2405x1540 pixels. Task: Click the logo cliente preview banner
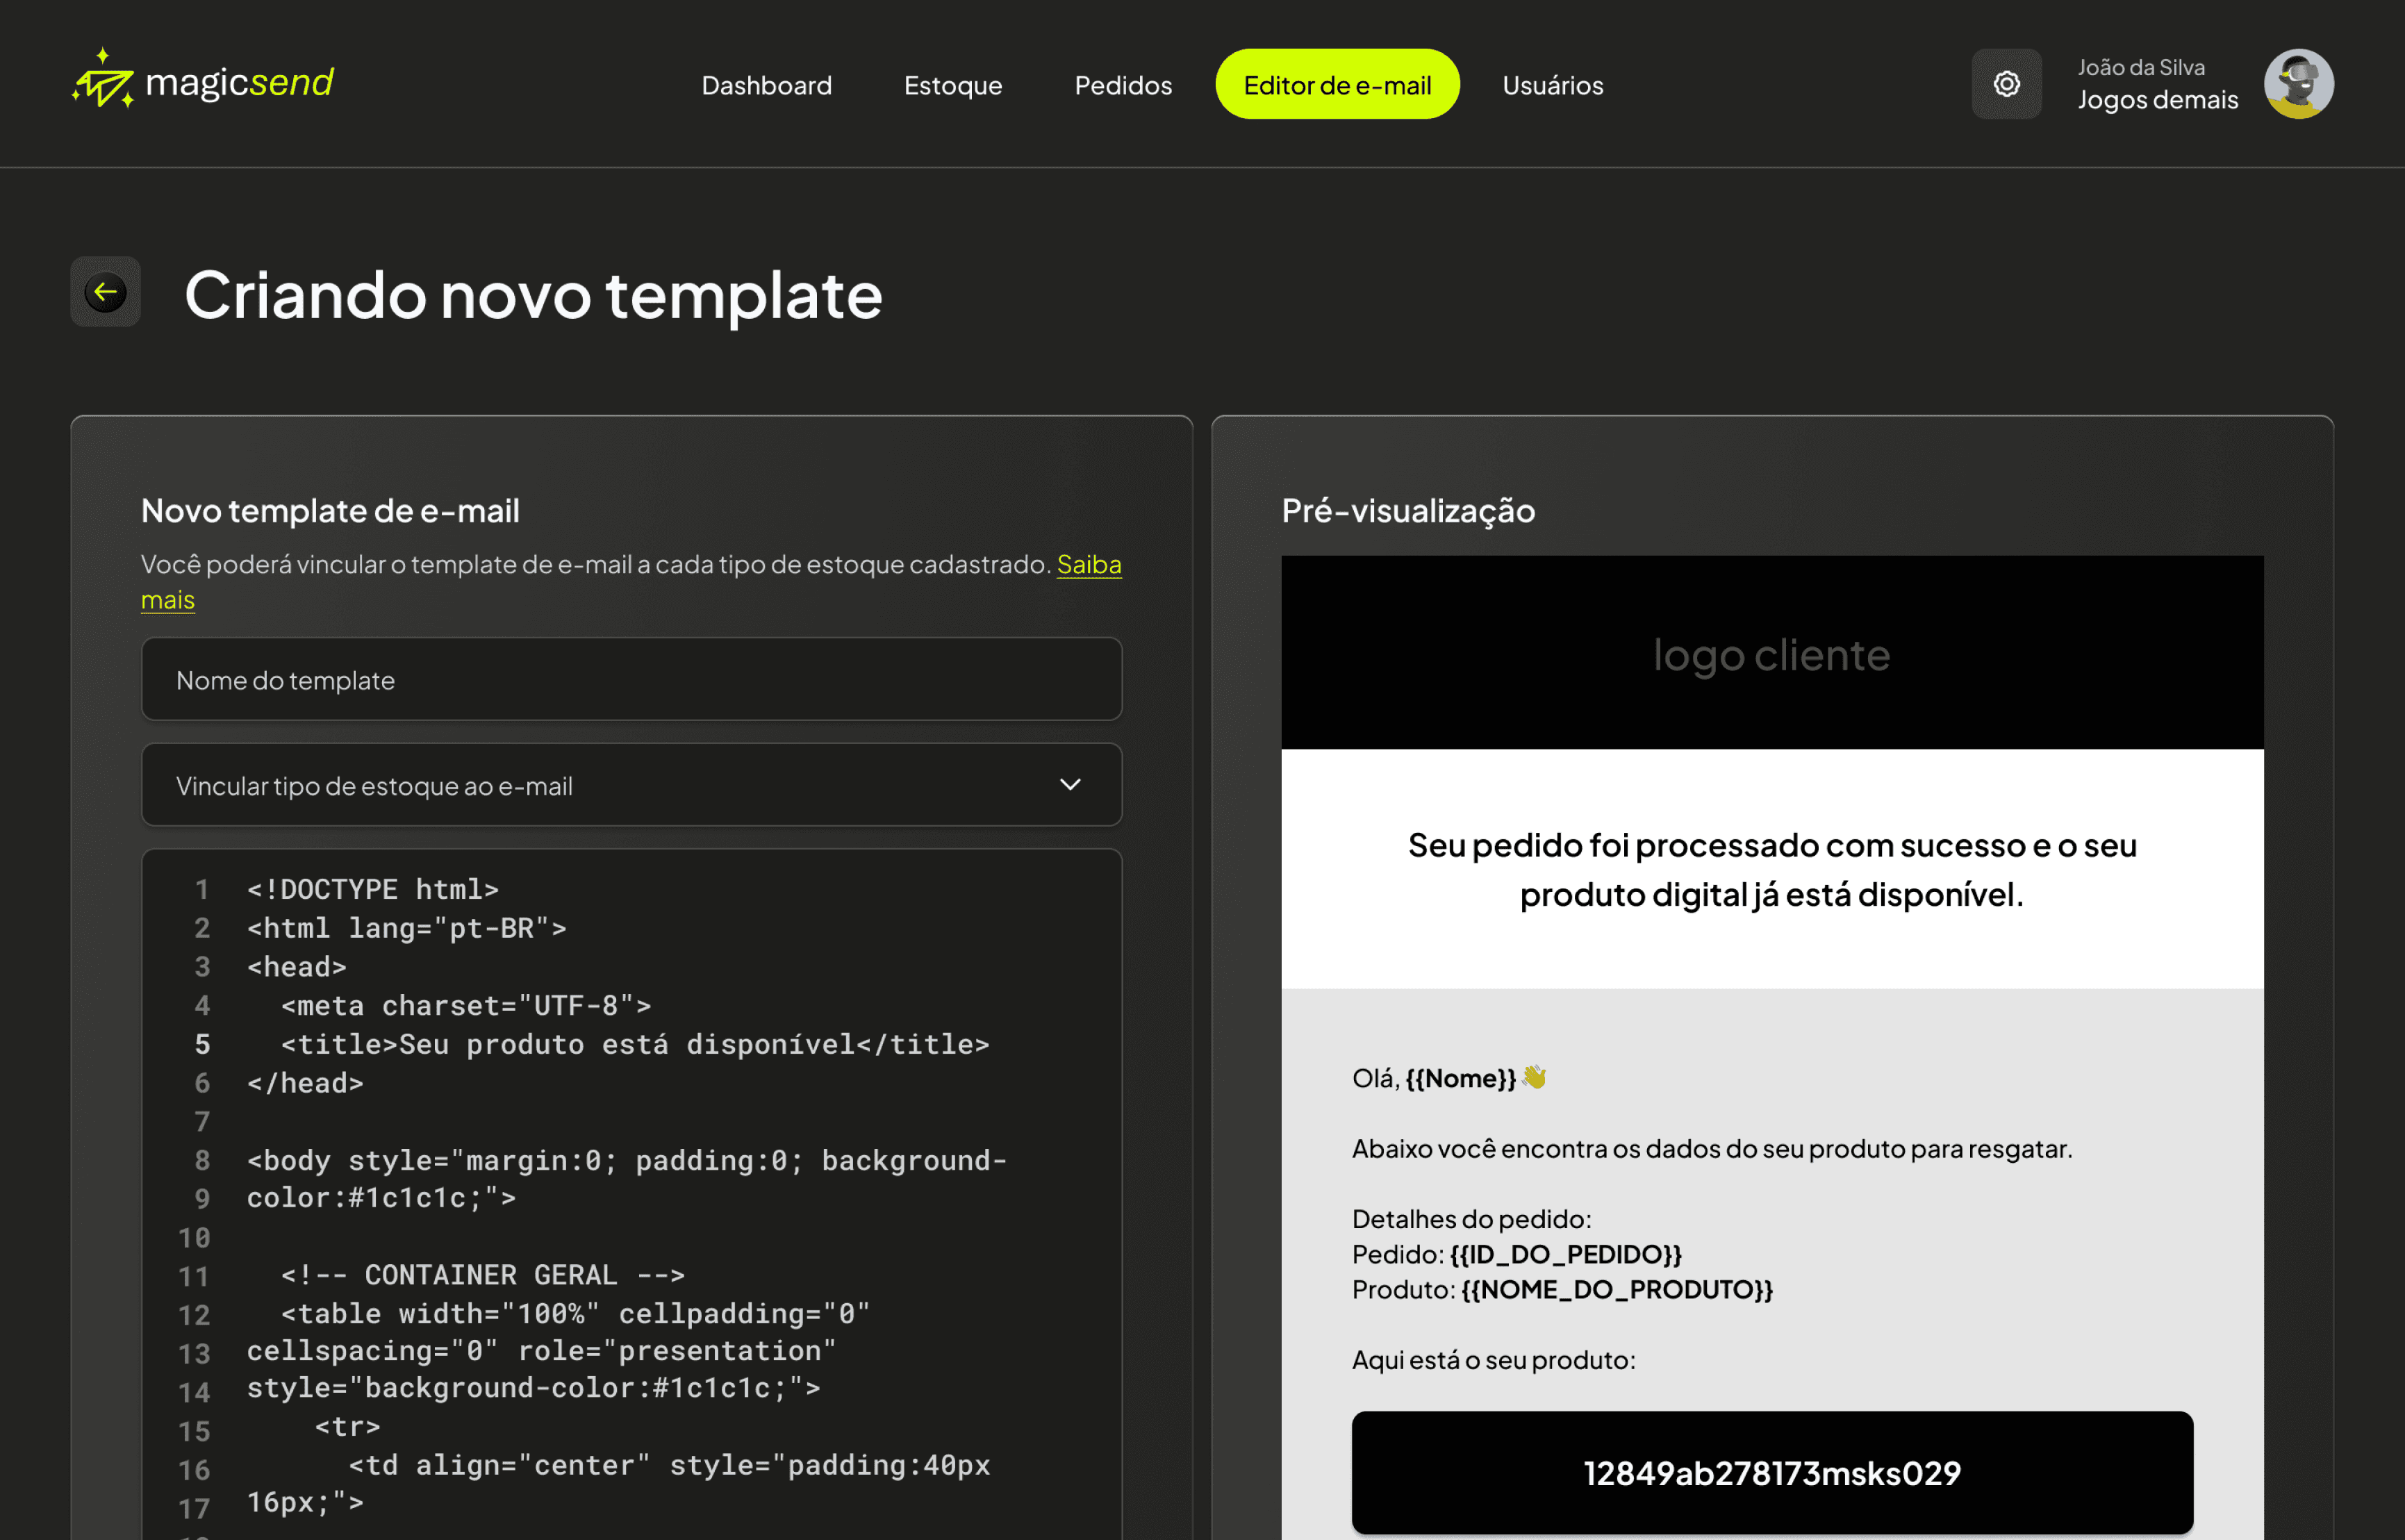coord(1771,654)
